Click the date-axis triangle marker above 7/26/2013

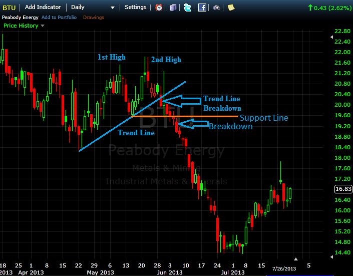point(296,259)
